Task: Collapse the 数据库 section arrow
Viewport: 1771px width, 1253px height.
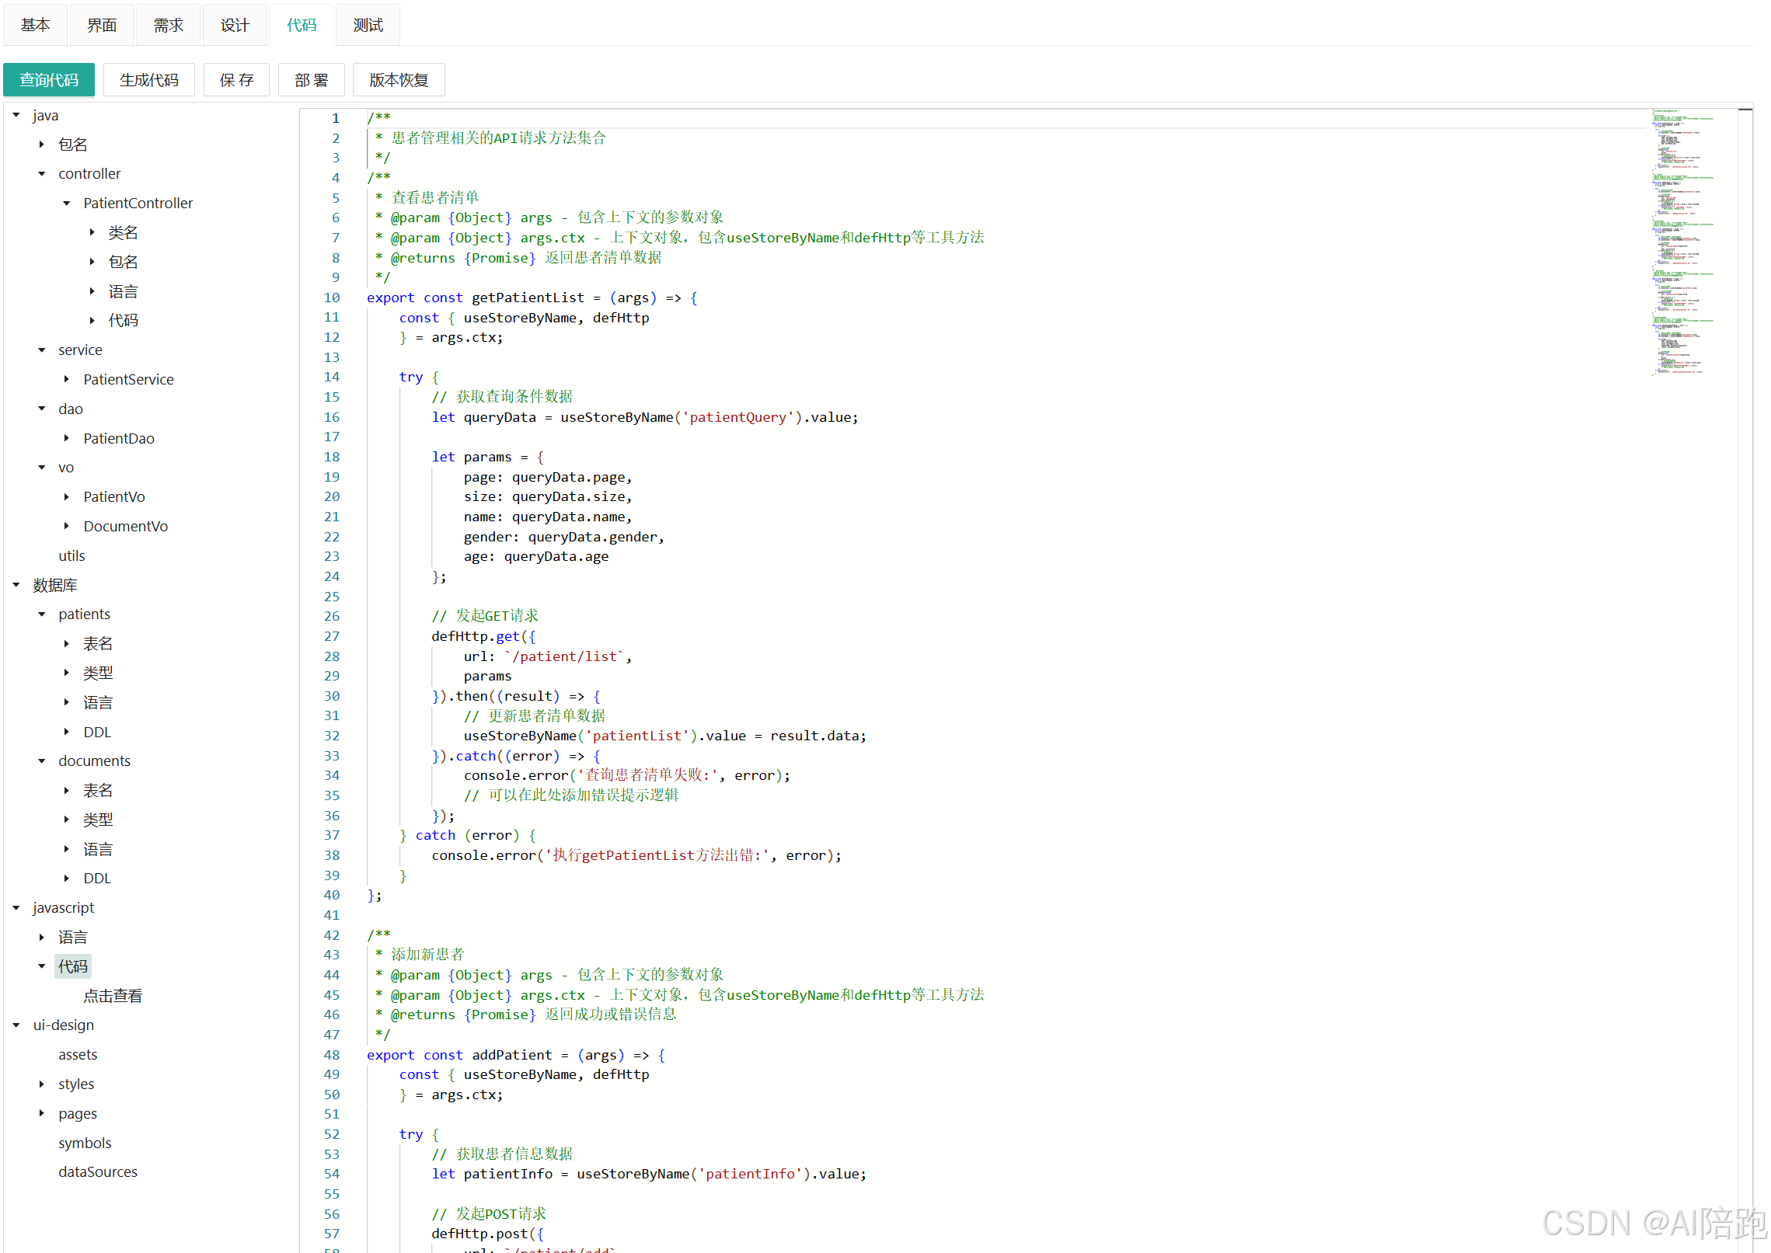Action: tap(16, 585)
